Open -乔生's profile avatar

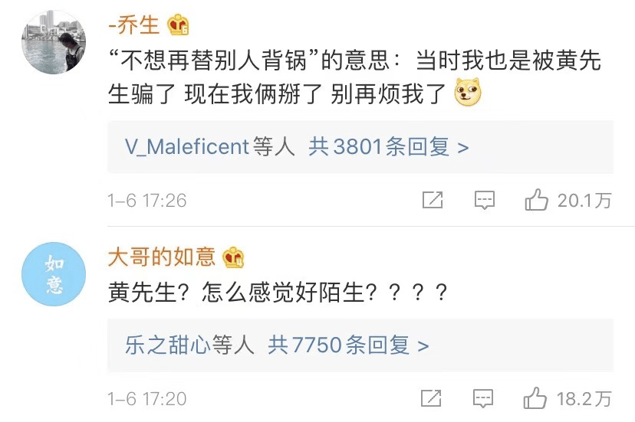click(54, 42)
